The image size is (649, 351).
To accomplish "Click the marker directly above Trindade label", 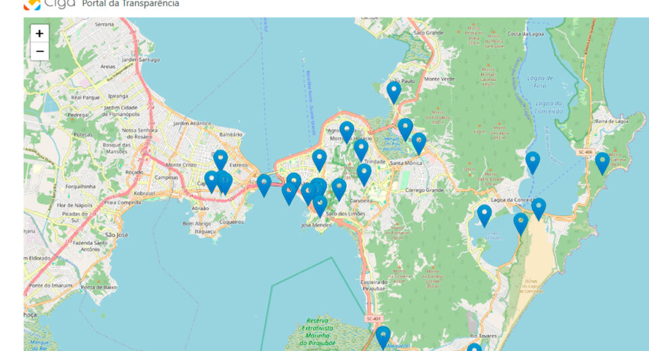I will pos(361,150).
